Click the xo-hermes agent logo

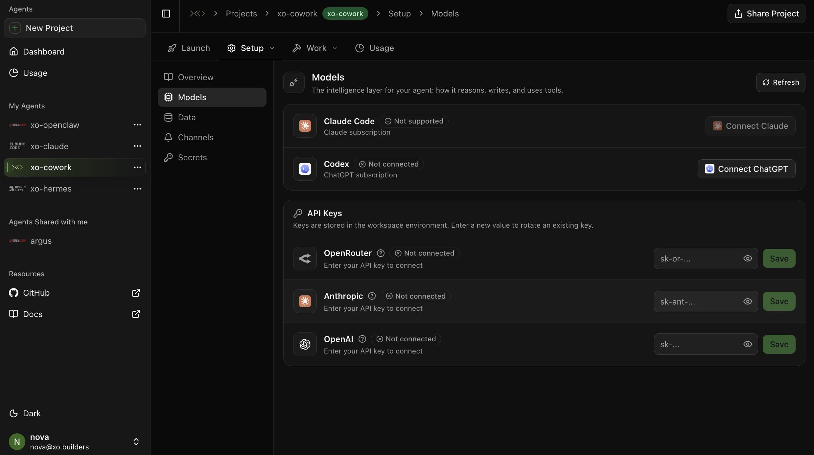point(17,189)
